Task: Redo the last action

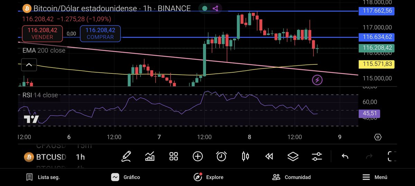Action: 369,157
